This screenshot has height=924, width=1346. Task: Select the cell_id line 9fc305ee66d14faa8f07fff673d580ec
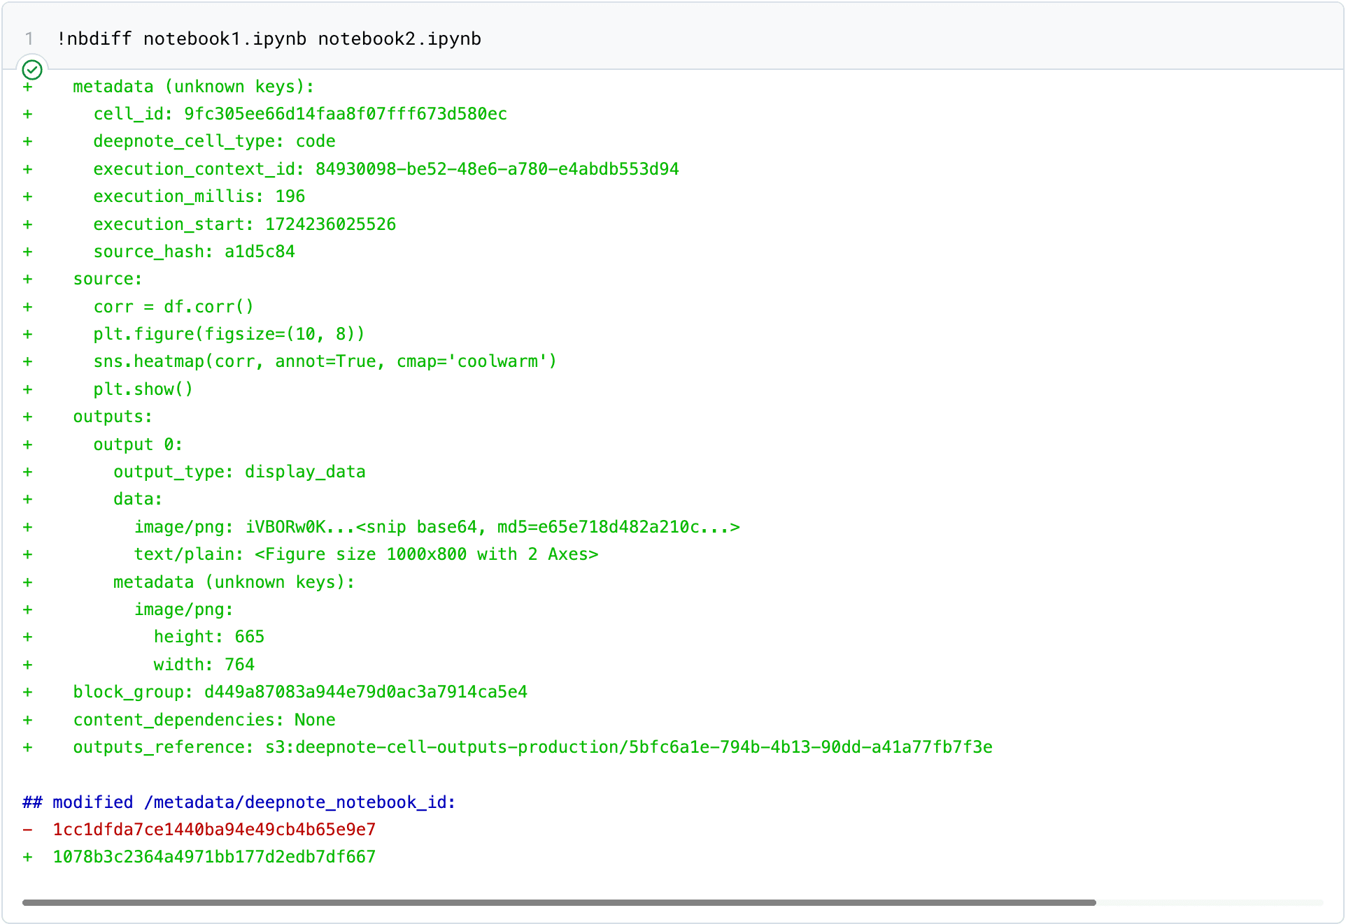(300, 114)
